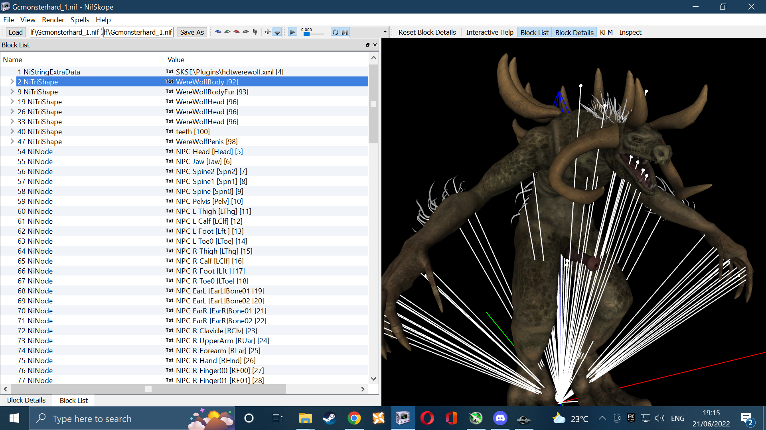Select the footprints walk view icon

pyautogui.click(x=255, y=32)
